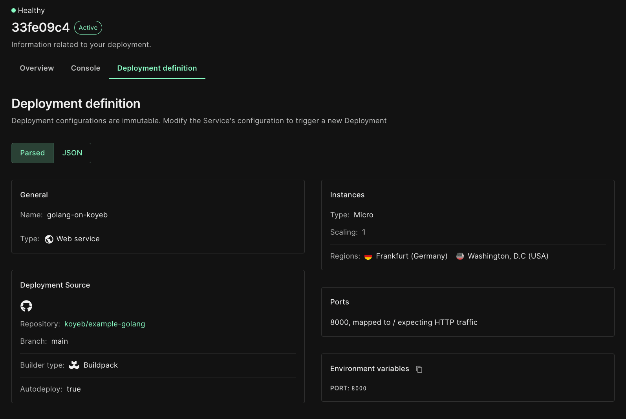The height and width of the screenshot is (419, 626).
Task: Click the GitHub logo icon
Action: click(26, 306)
